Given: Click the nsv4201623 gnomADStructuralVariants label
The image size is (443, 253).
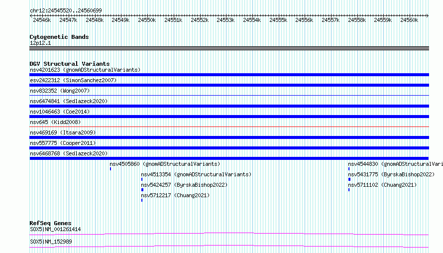Looking at the screenshot, I should click(85, 70).
